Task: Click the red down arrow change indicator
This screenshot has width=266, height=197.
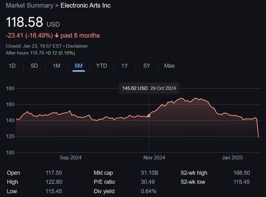Action: tap(57, 36)
